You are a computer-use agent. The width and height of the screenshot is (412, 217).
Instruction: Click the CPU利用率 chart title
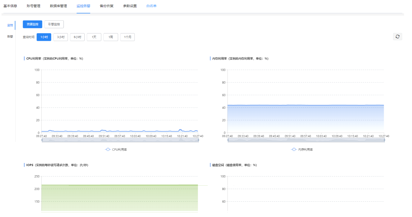[x=55, y=58]
